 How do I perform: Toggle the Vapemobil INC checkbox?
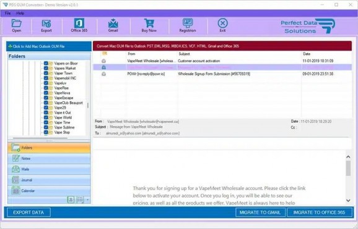click(46, 78)
